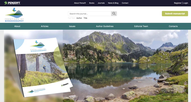Open Contact in top navigation
The image size is (191, 102).
point(125,3)
